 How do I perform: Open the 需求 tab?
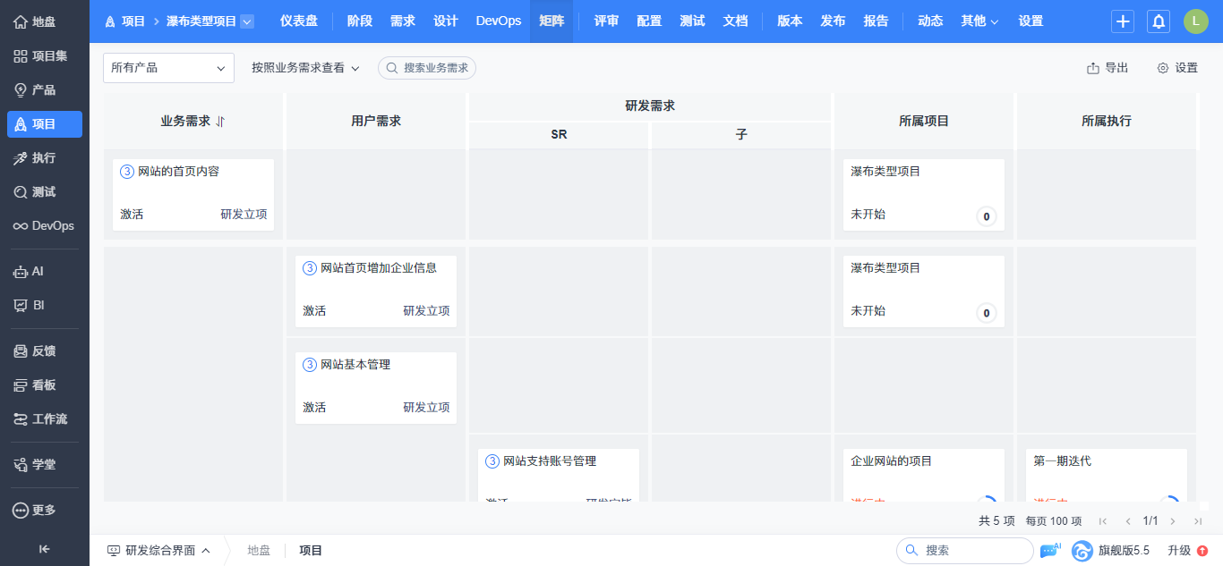(403, 21)
